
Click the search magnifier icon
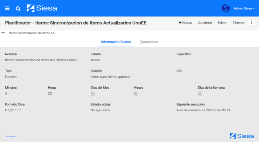[18, 8]
